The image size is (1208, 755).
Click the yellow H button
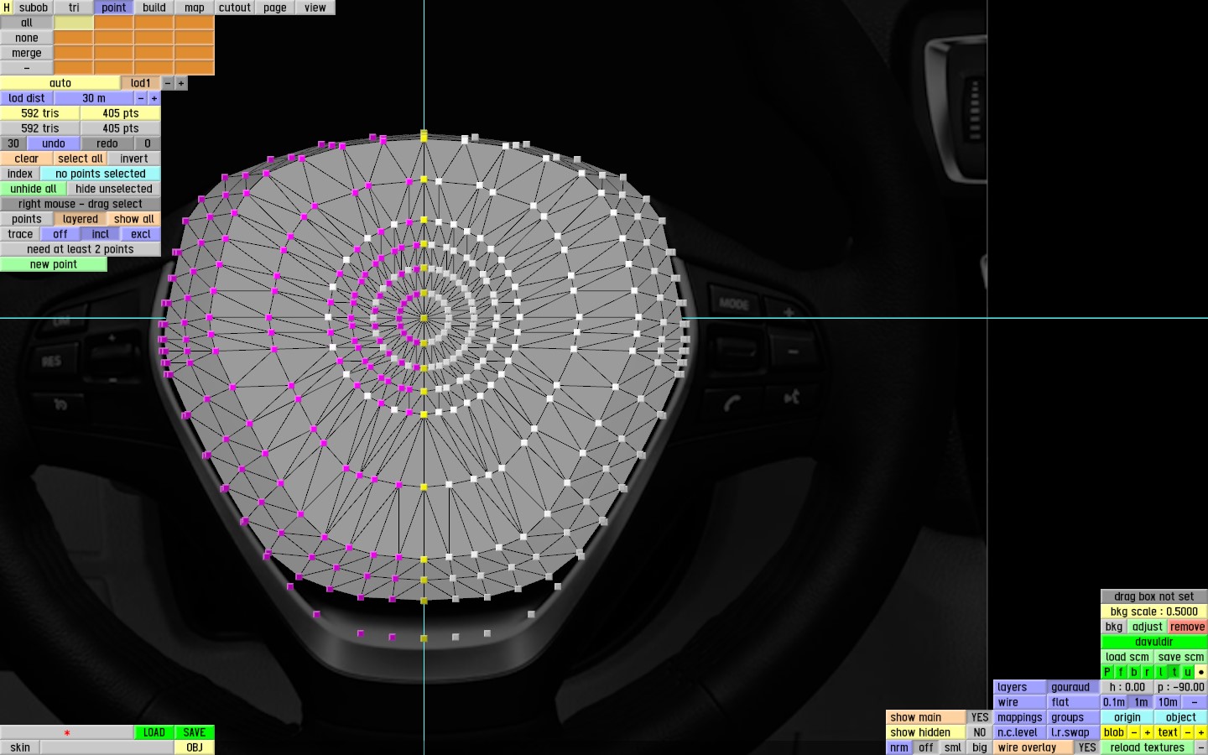point(7,8)
